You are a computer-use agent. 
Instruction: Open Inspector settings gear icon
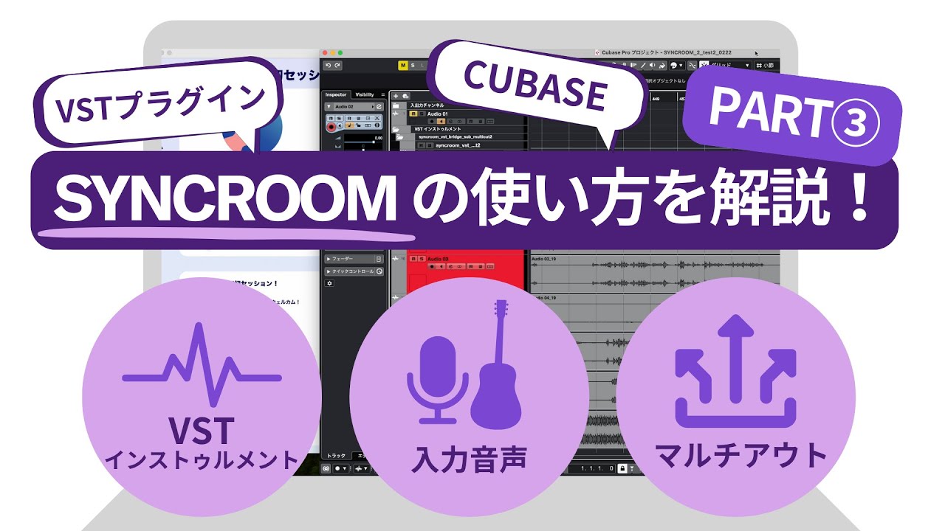(329, 283)
